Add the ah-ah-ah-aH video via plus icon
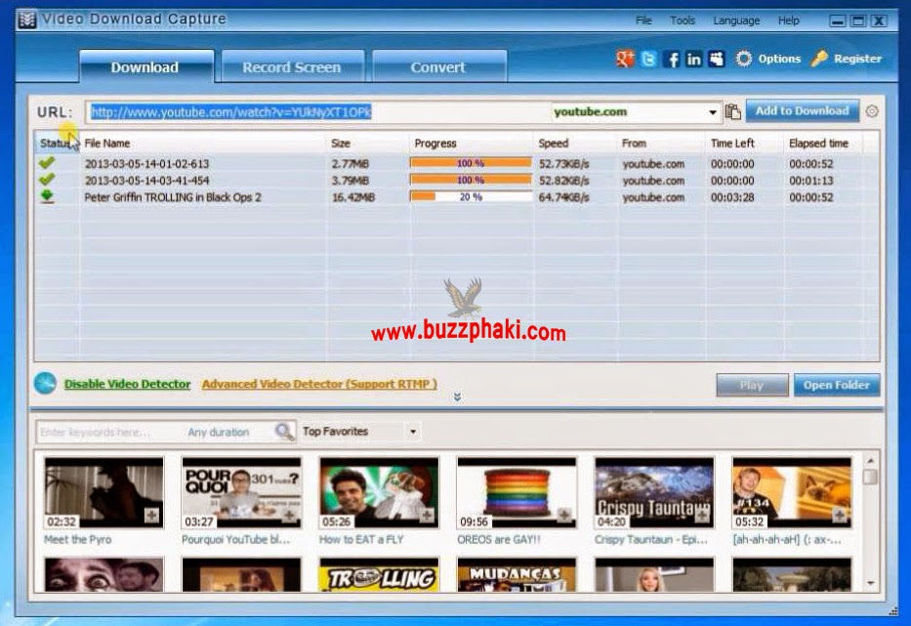The height and width of the screenshot is (626, 911). [x=839, y=515]
